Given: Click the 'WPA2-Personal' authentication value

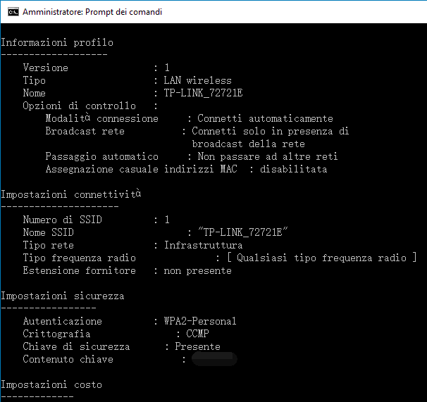Looking at the screenshot, I should pos(200,321).
